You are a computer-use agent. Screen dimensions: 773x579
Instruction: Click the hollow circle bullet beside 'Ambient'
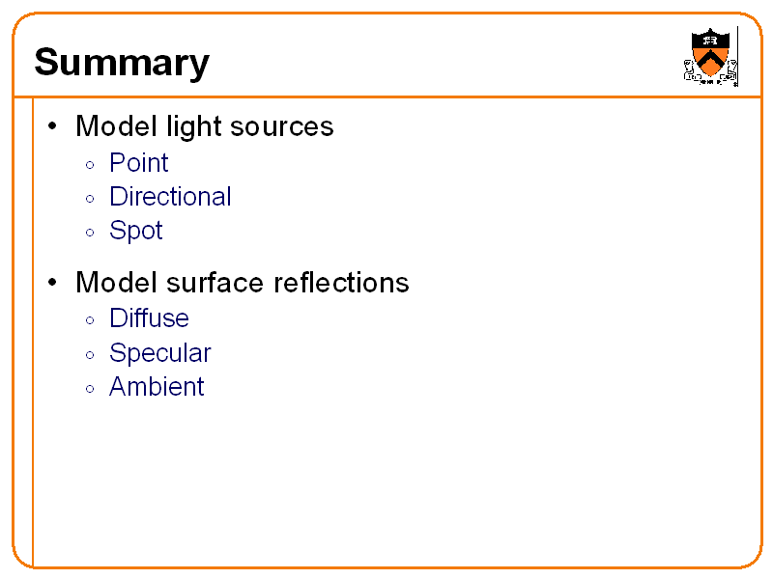(x=89, y=389)
